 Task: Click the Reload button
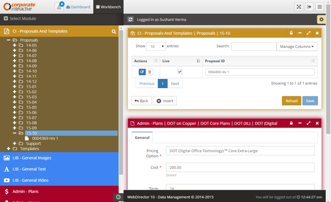[291, 101]
